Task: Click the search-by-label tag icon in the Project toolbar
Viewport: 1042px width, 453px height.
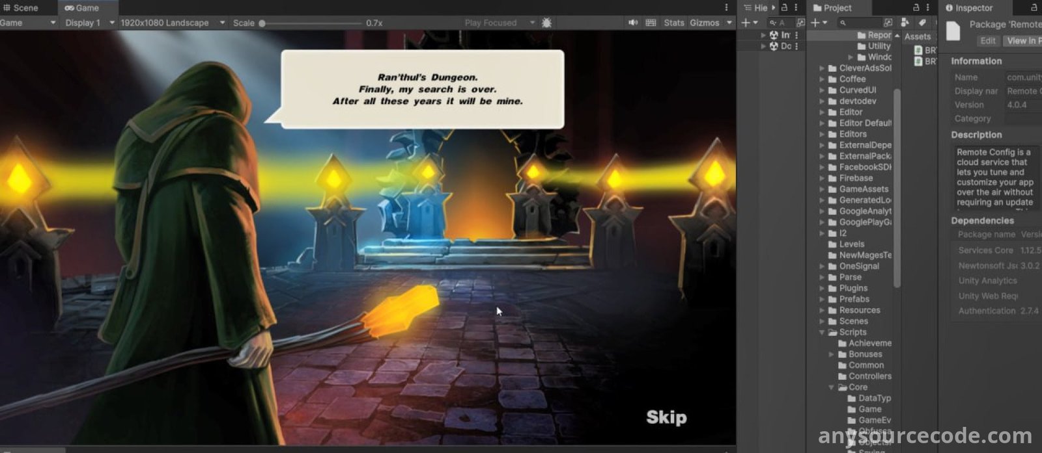Action: point(922,23)
